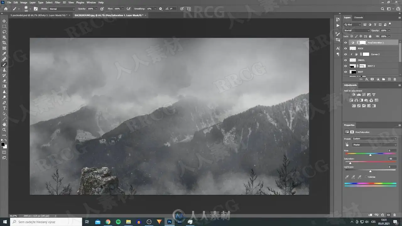
Task: Click the Lightness slider handle
Action: tap(370, 171)
